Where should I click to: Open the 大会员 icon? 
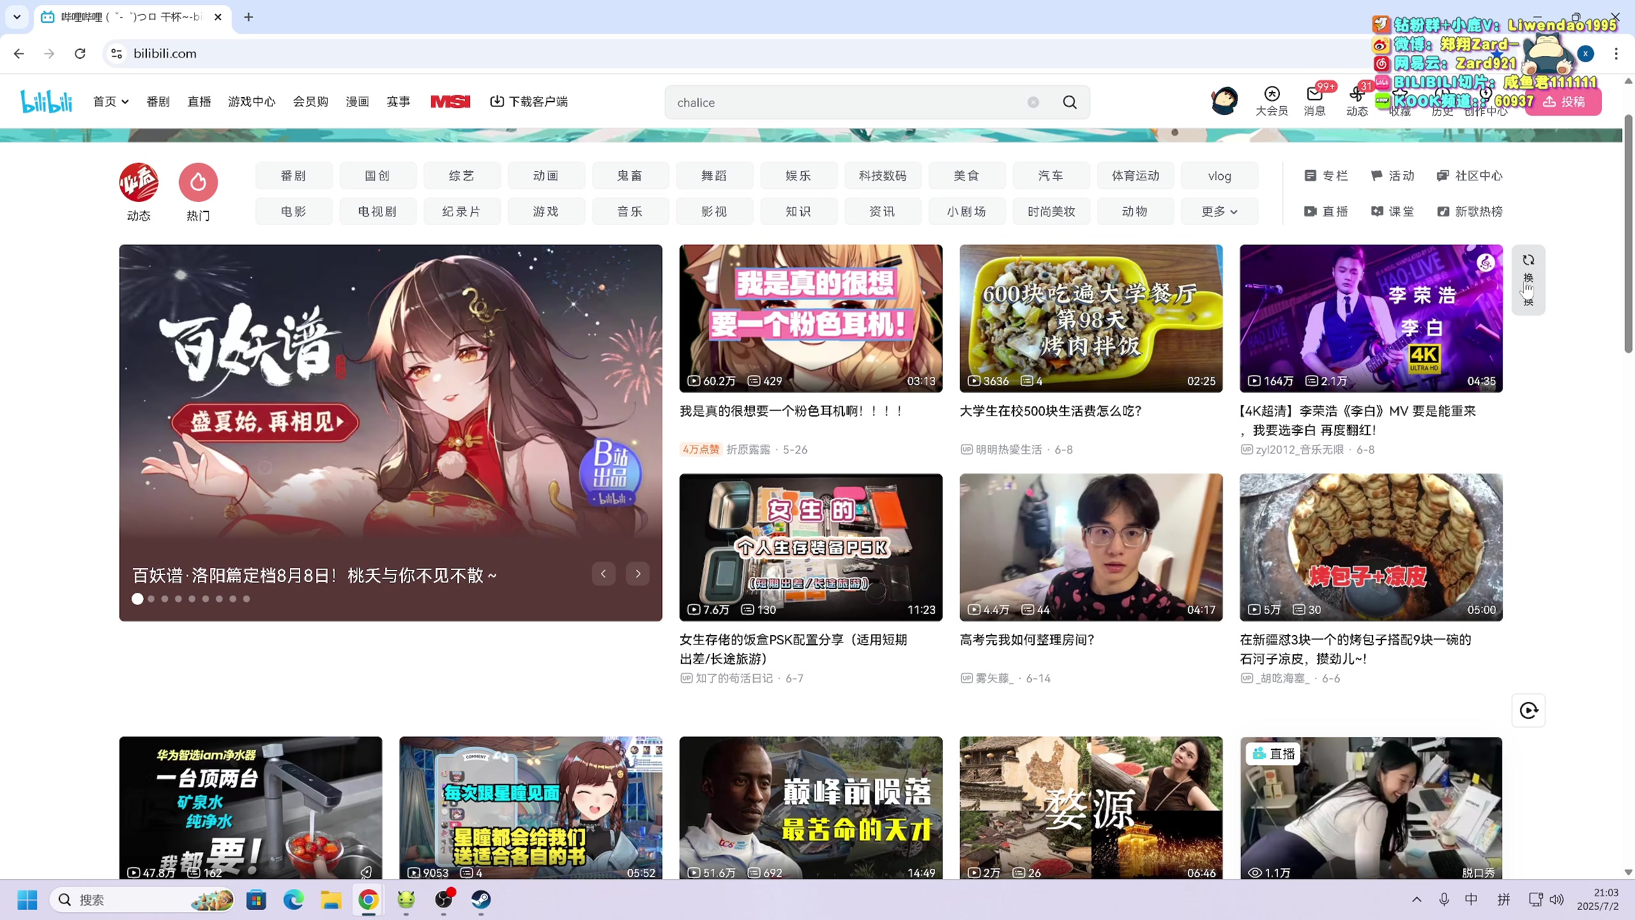coord(1272,102)
